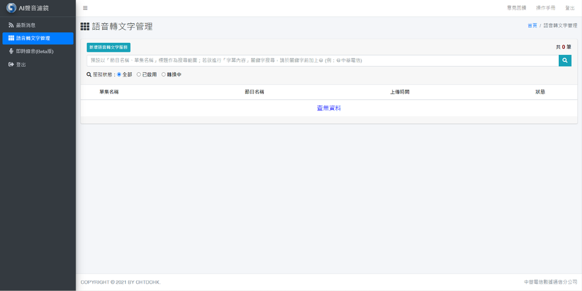Select the 已啟用 service status radio
Screen dimensions: 582x291
[x=139, y=74]
